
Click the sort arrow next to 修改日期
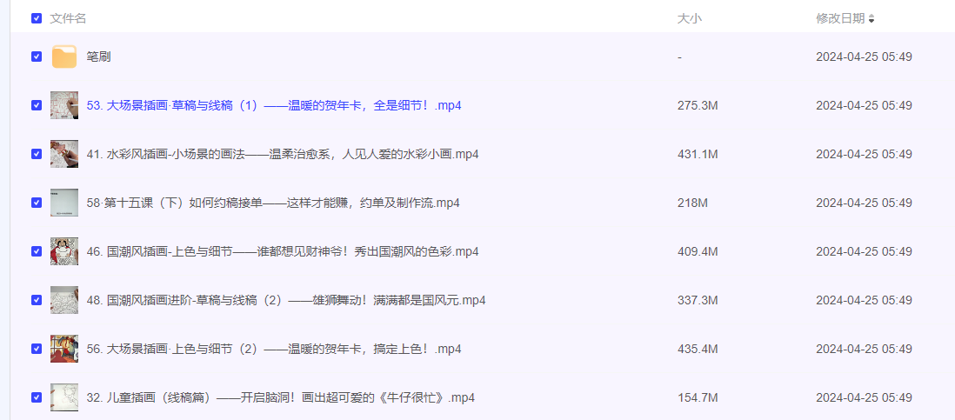tap(872, 18)
